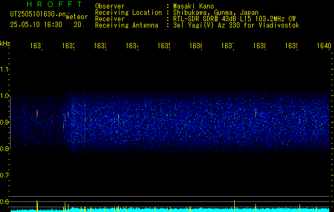Image resolution: width=334 pixels, height=212 pixels.
Task: Click the tallest yellow power spike under the first red echo
Action: 37,206
